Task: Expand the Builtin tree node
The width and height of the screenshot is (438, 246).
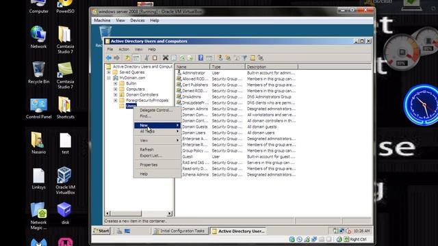Action: pyautogui.click(x=116, y=83)
